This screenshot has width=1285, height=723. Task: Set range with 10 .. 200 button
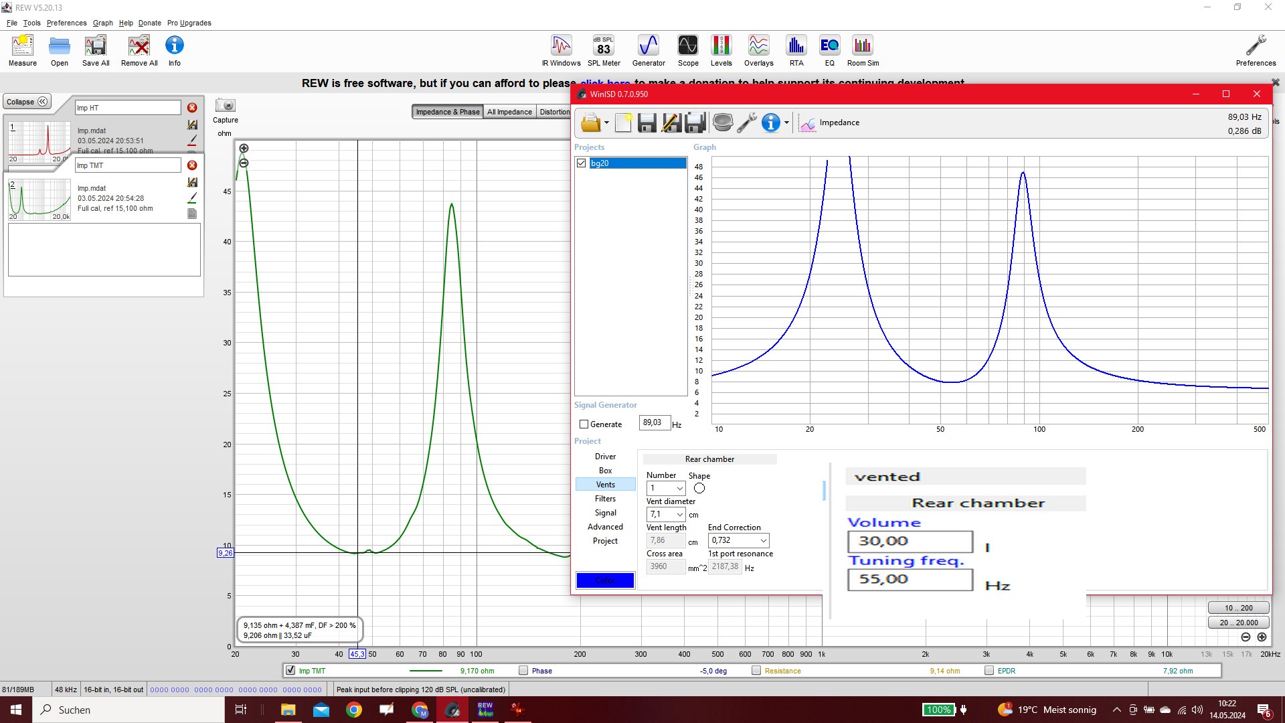coord(1238,608)
